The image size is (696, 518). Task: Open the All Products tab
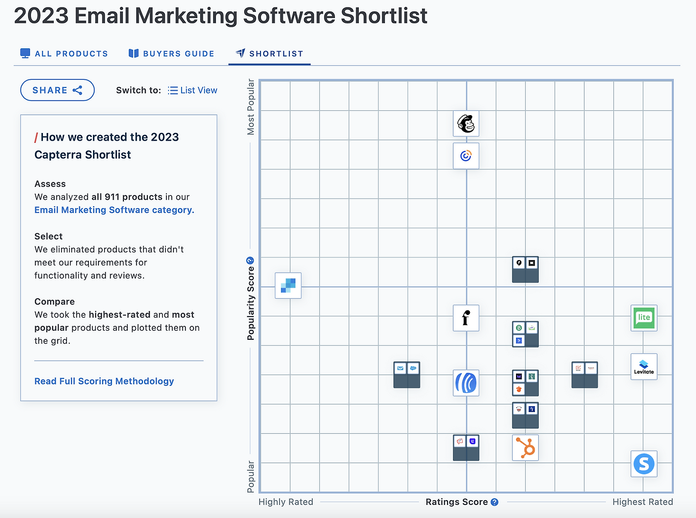click(x=64, y=54)
